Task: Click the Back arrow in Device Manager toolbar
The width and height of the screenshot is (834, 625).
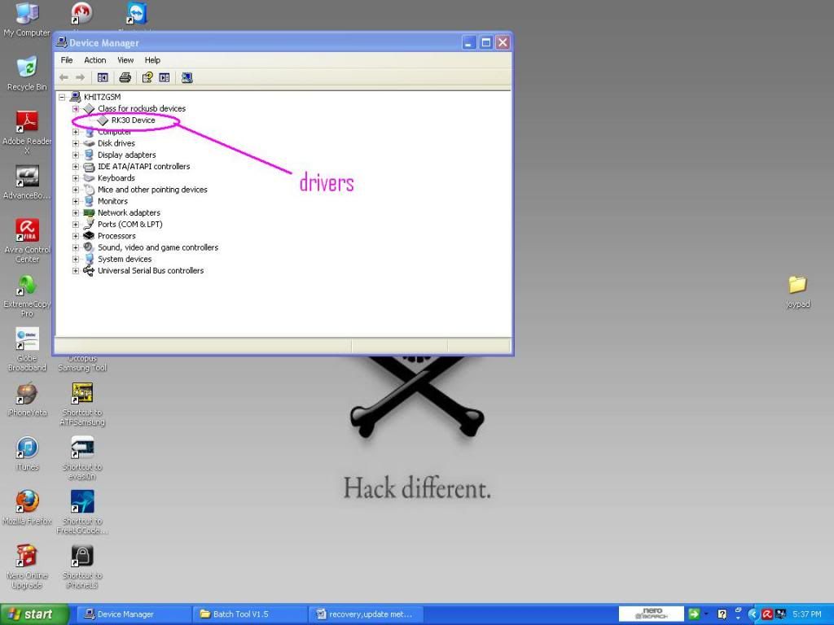Action: (x=64, y=77)
